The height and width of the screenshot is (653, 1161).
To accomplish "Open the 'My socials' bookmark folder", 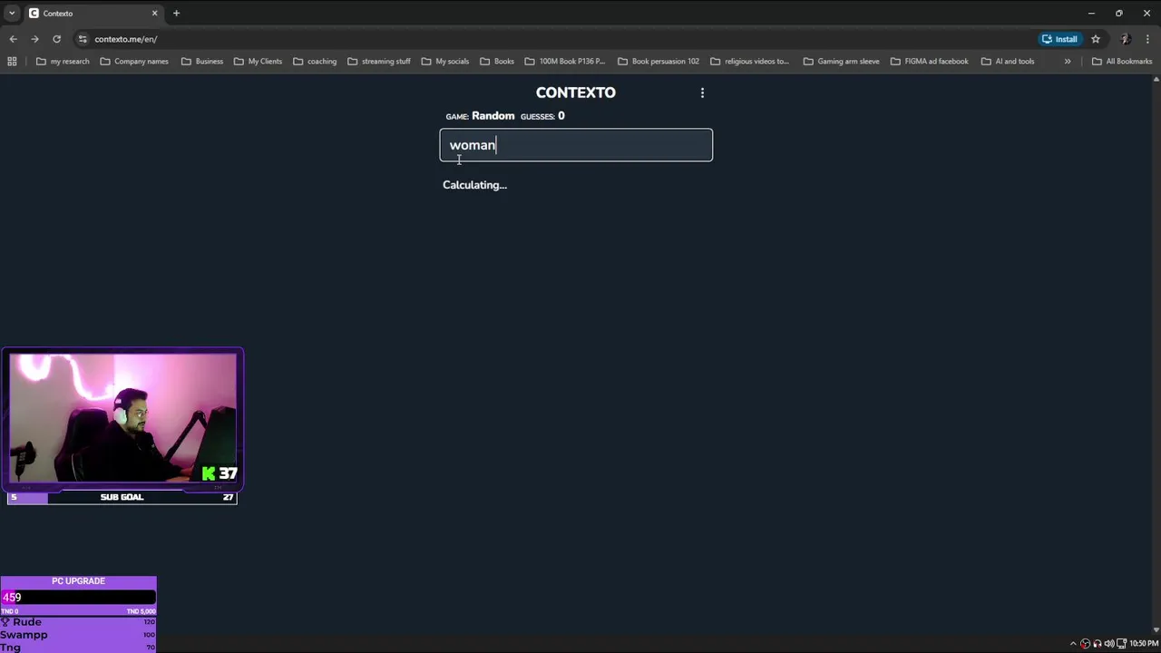I will [445, 61].
